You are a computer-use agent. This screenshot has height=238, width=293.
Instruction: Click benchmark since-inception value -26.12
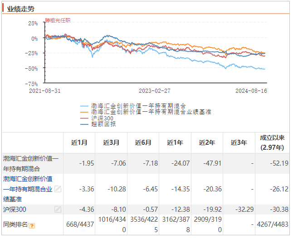pos(279,189)
